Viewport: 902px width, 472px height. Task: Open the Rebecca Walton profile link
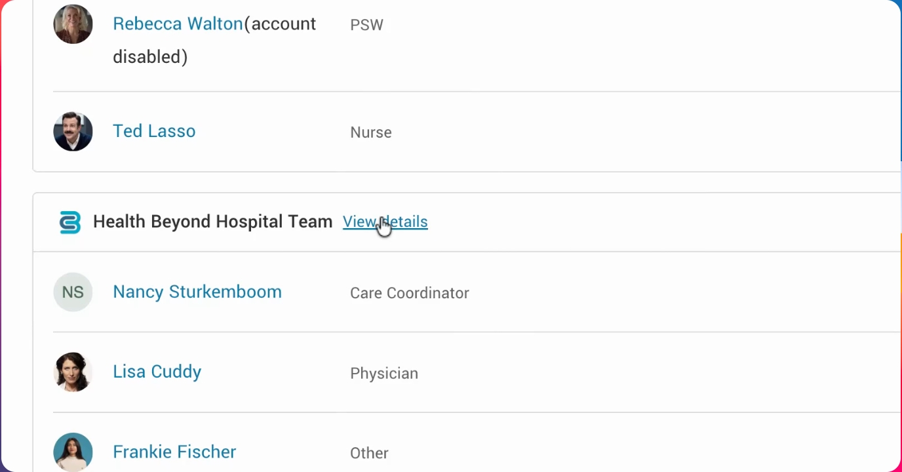178,24
